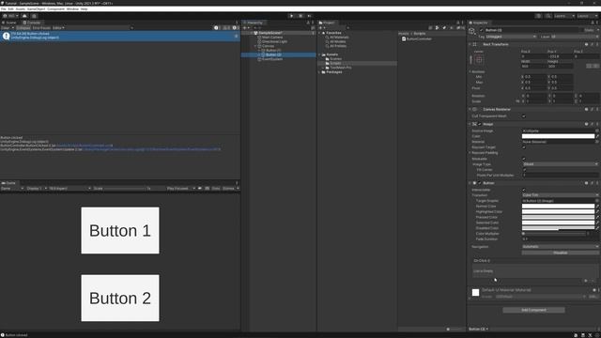Click the Undo History icon in top toolbar
Screen dimensions: 601x338
(x=538, y=16)
